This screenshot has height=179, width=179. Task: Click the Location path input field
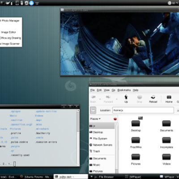point(143,110)
